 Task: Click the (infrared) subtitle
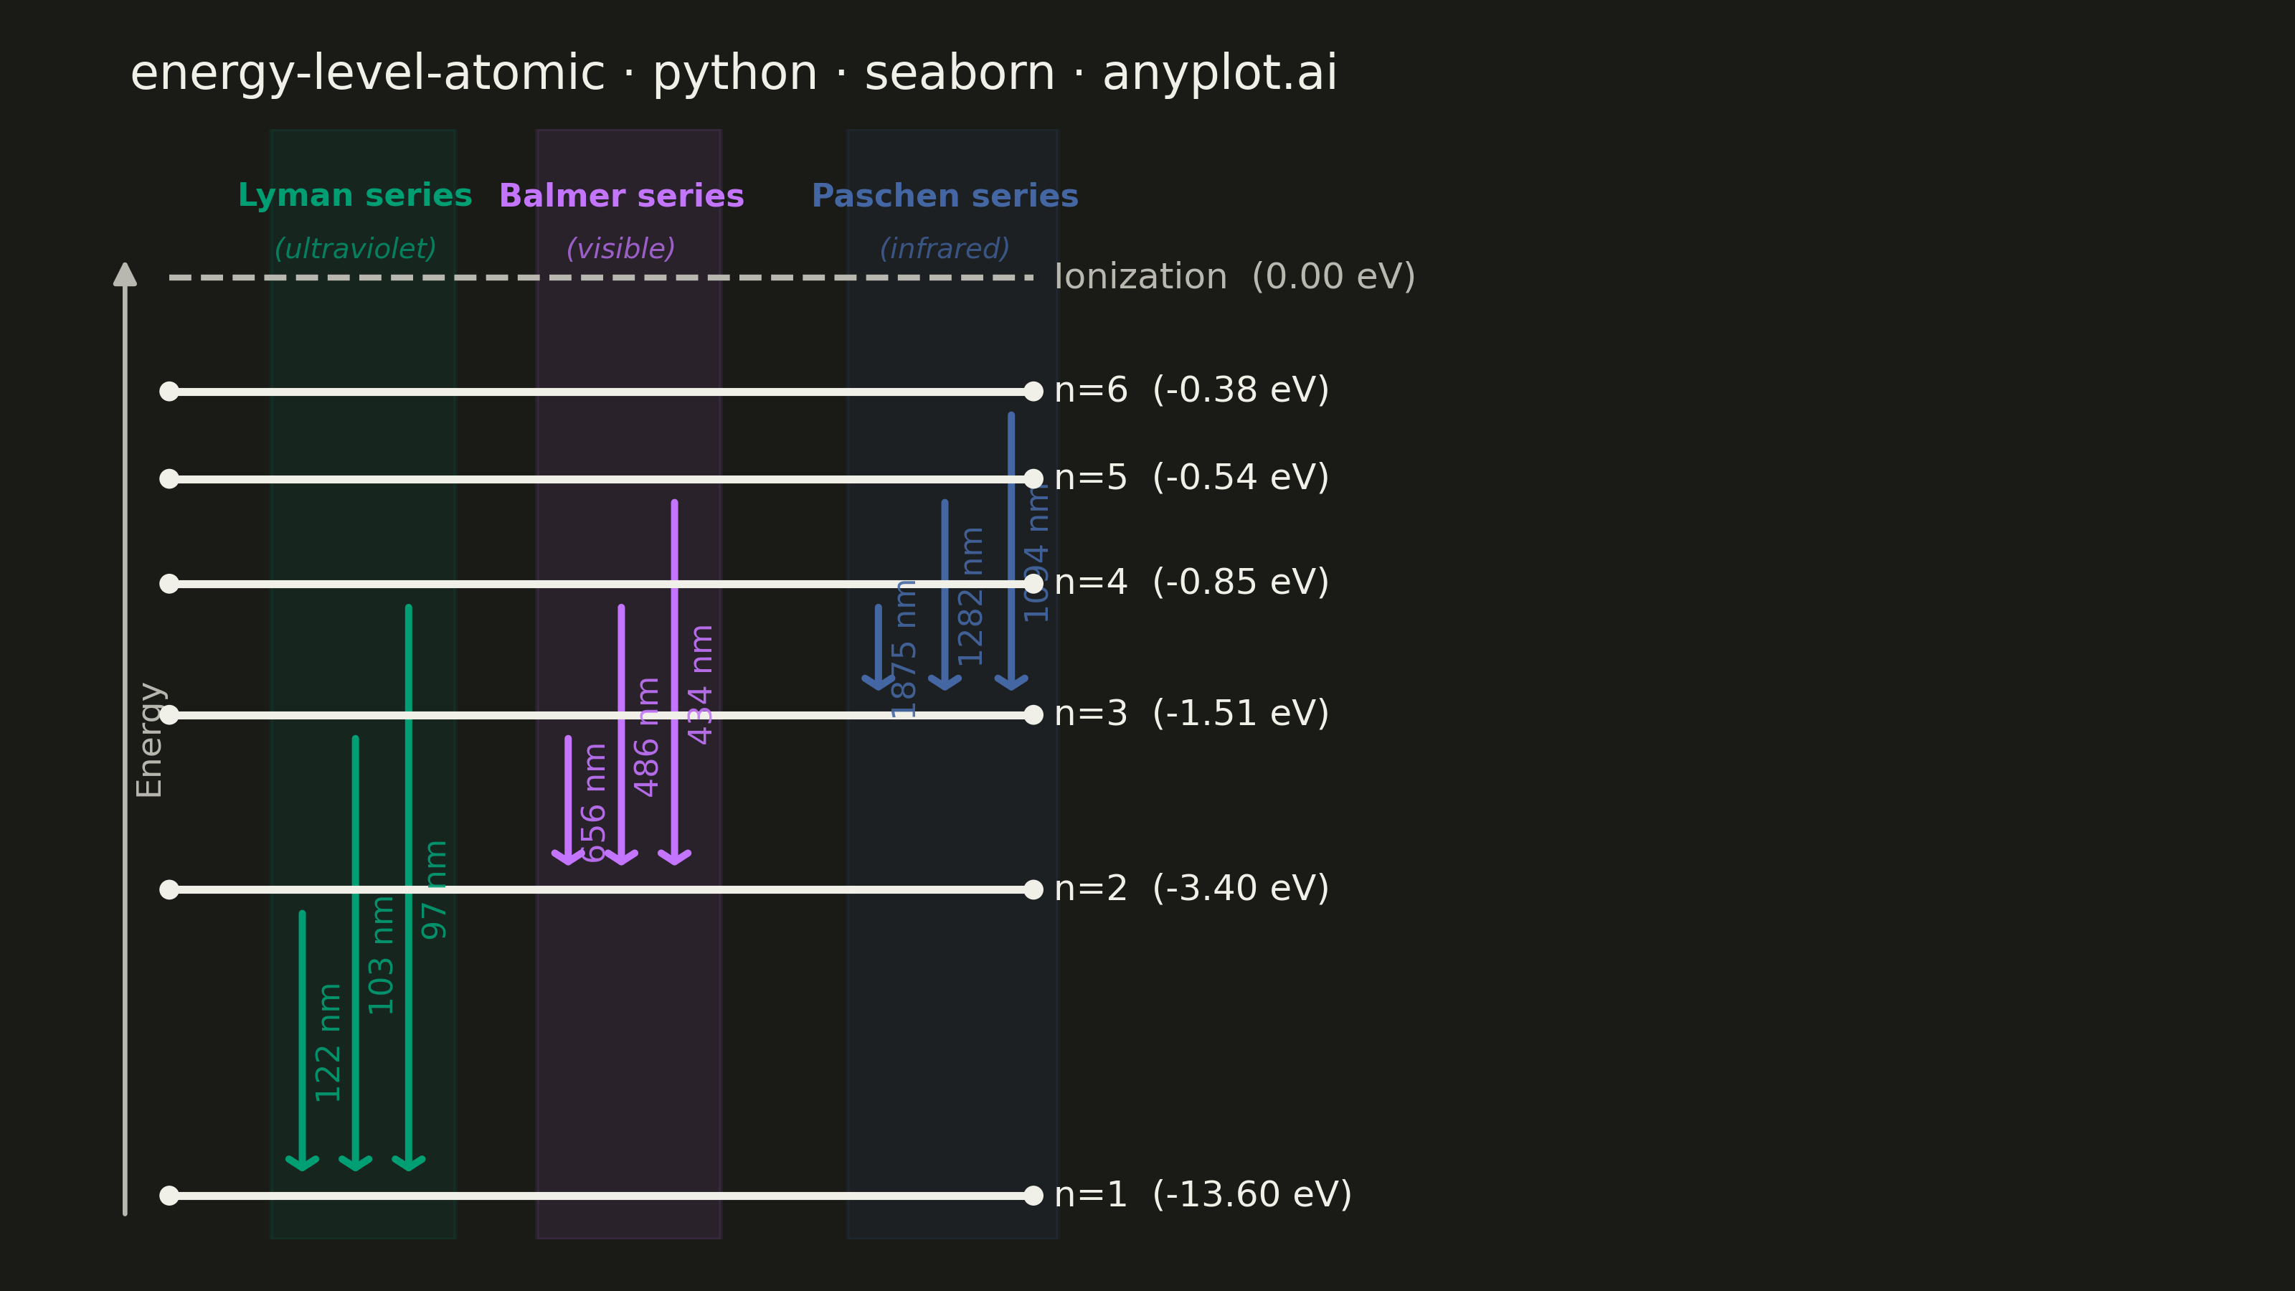[x=945, y=249]
